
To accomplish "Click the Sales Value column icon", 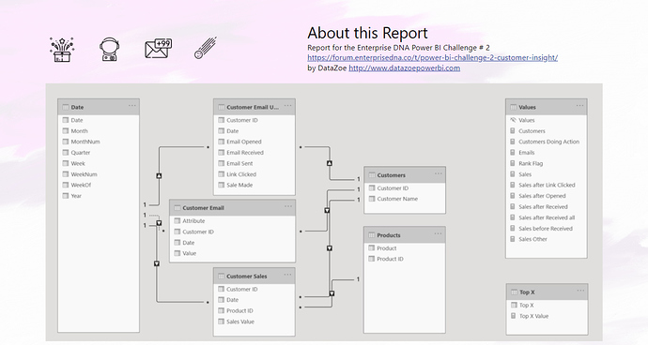I will (x=221, y=322).
